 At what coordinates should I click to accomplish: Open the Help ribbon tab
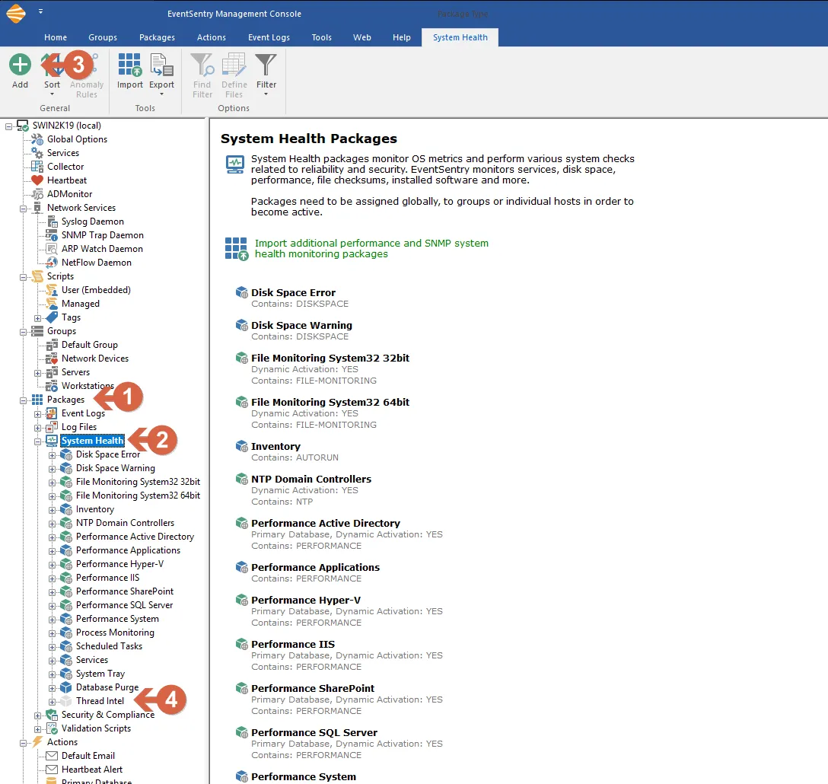pyautogui.click(x=402, y=37)
